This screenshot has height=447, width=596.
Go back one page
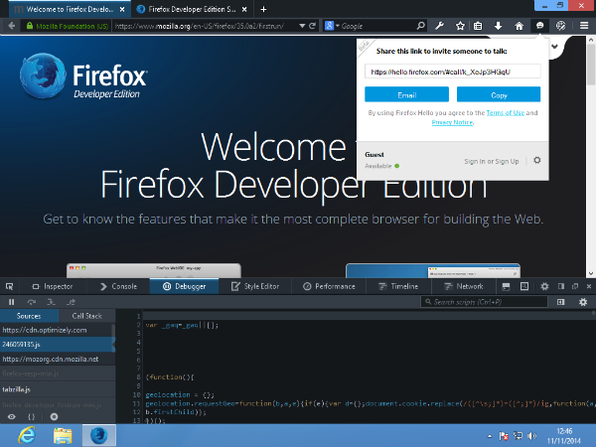click(x=11, y=26)
